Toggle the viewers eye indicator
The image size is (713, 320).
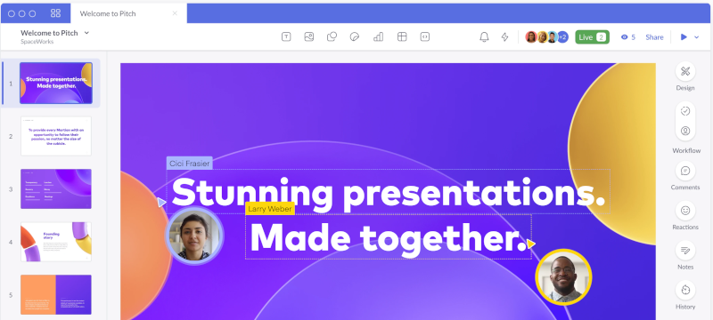coord(628,37)
